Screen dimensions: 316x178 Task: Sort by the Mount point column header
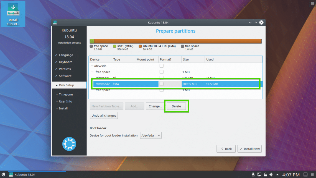[147, 59]
